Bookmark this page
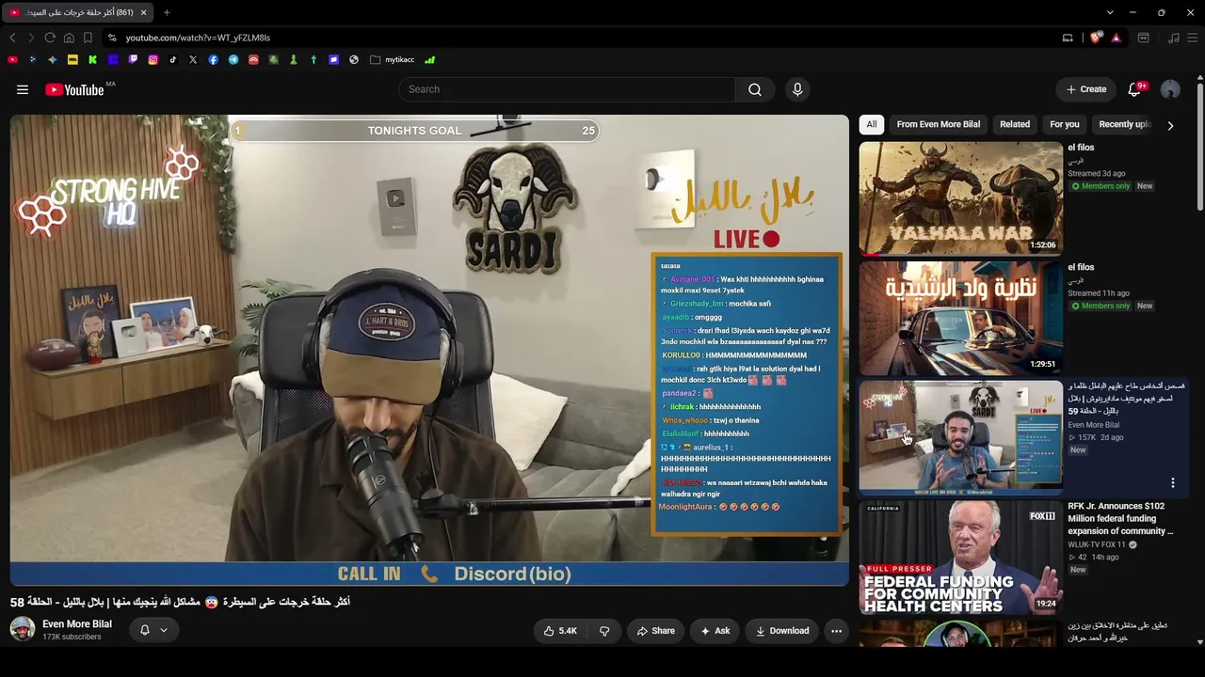This screenshot has width=1205, height=677. point(88,38)
